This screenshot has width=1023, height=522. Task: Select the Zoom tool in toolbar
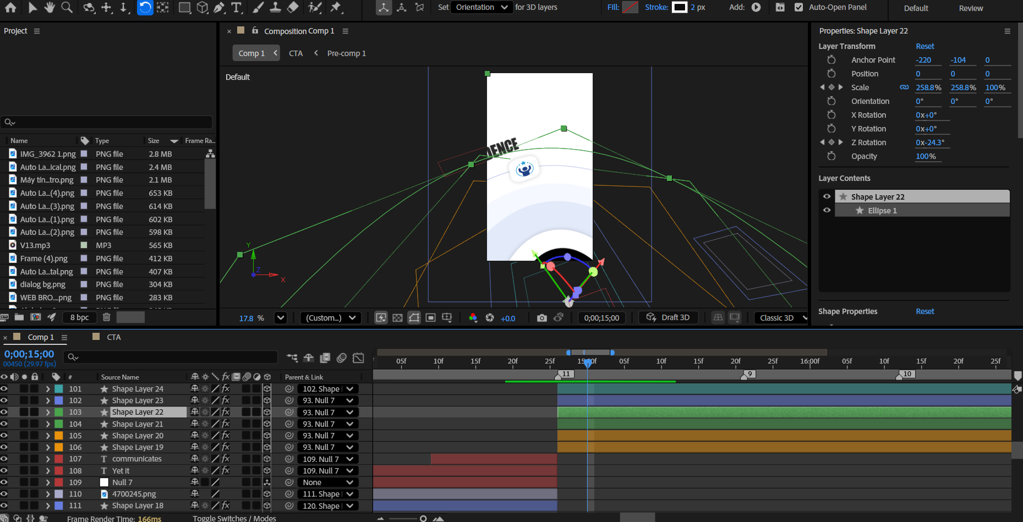coord(67,7)
